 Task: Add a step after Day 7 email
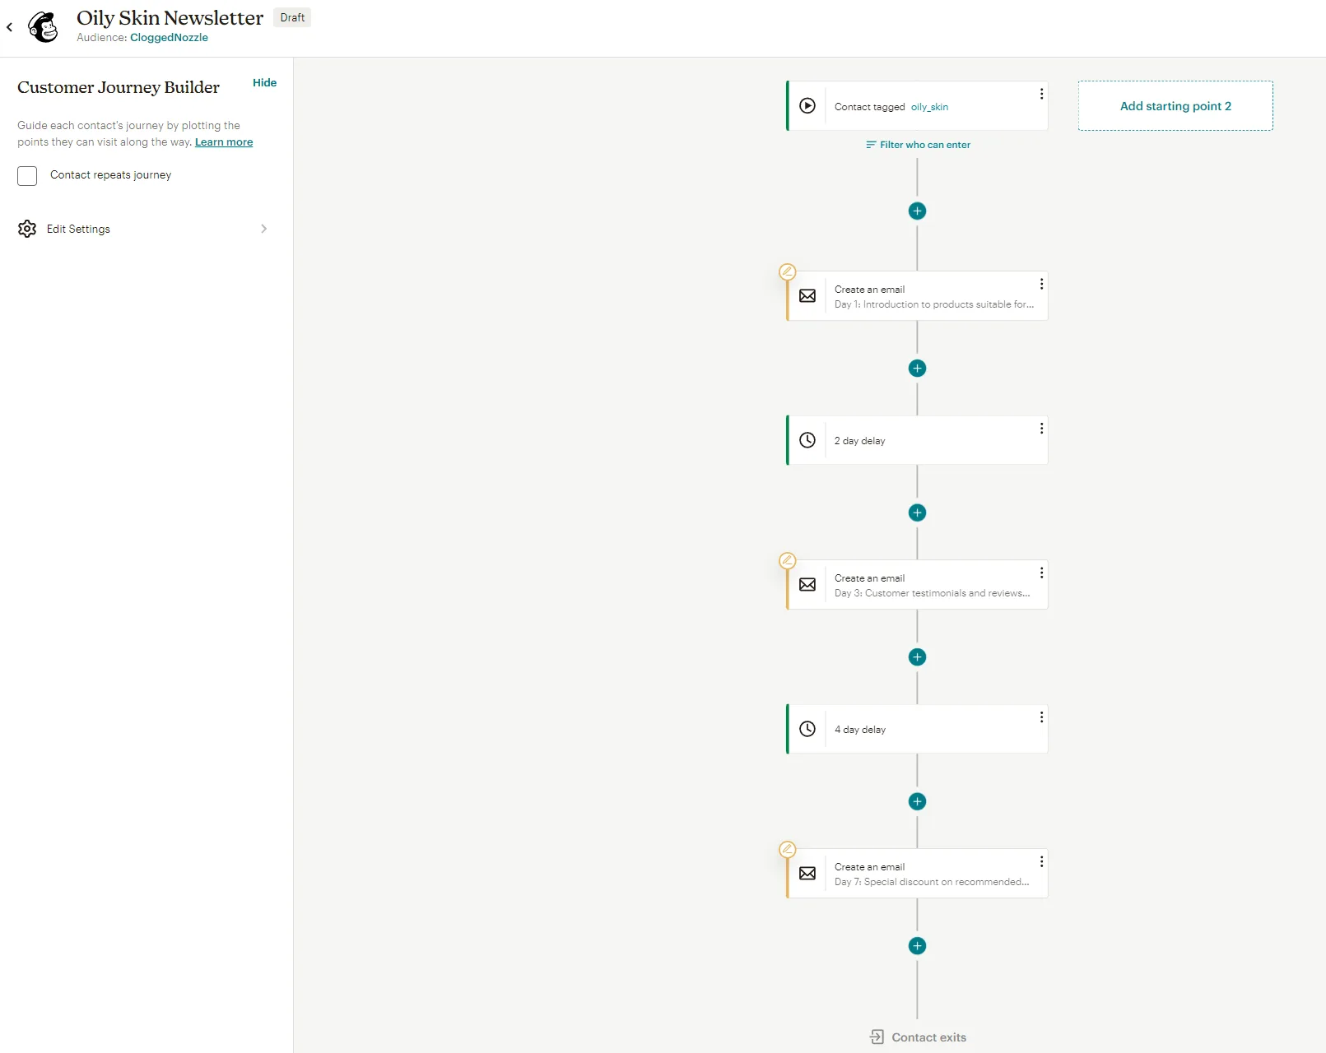click(x=917, y=946)
